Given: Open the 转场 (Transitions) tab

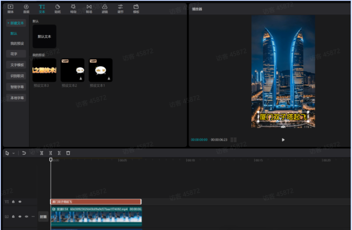Looking at the screenshot, I should tap(89, 9).
